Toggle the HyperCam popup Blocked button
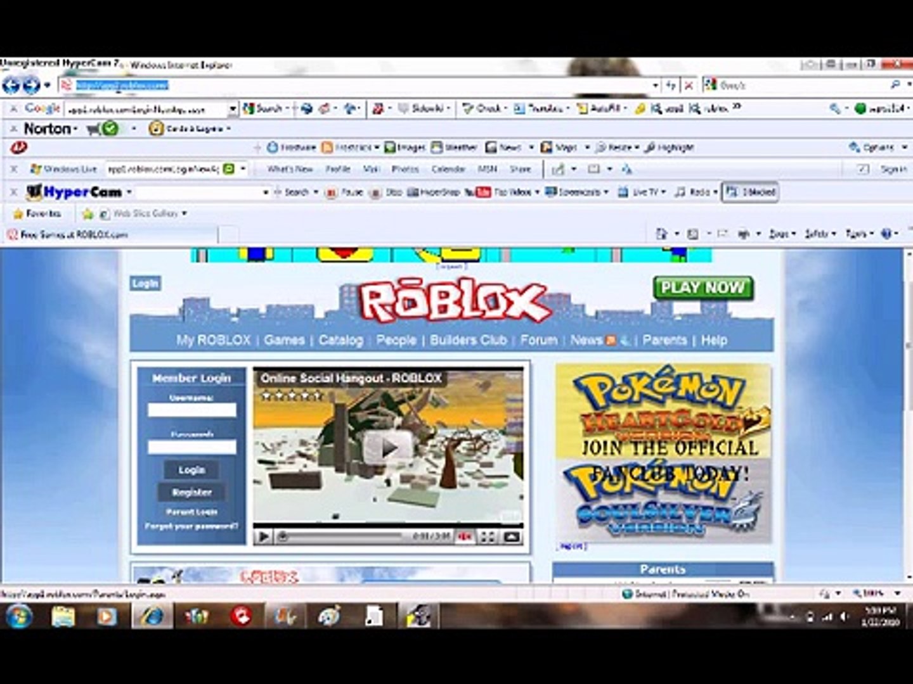913x684 pixels. coord(751,192)
